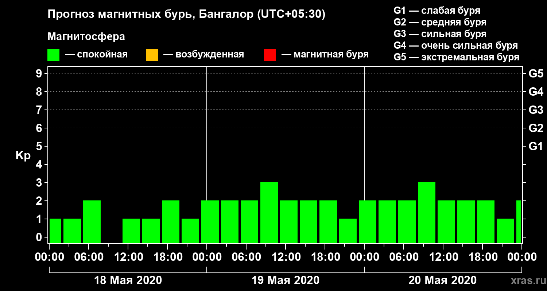547x291 pixels.
Task: Select the chart title 'Прогноз магнитных бурь, Бангалор'
Action: coord(151,15)
